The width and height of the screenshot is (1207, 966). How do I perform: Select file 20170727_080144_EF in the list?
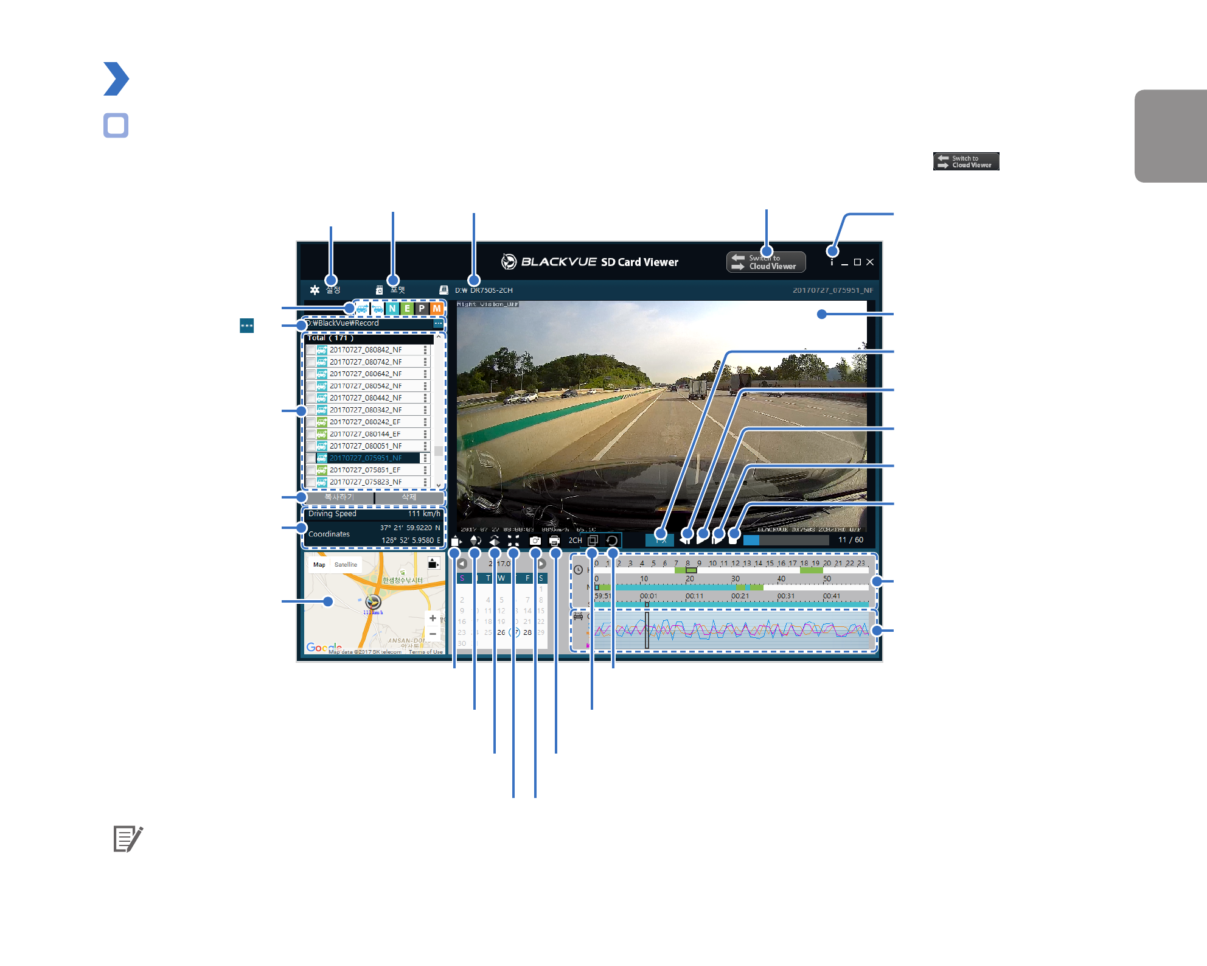pyautogui.click(x=365, y=434)
